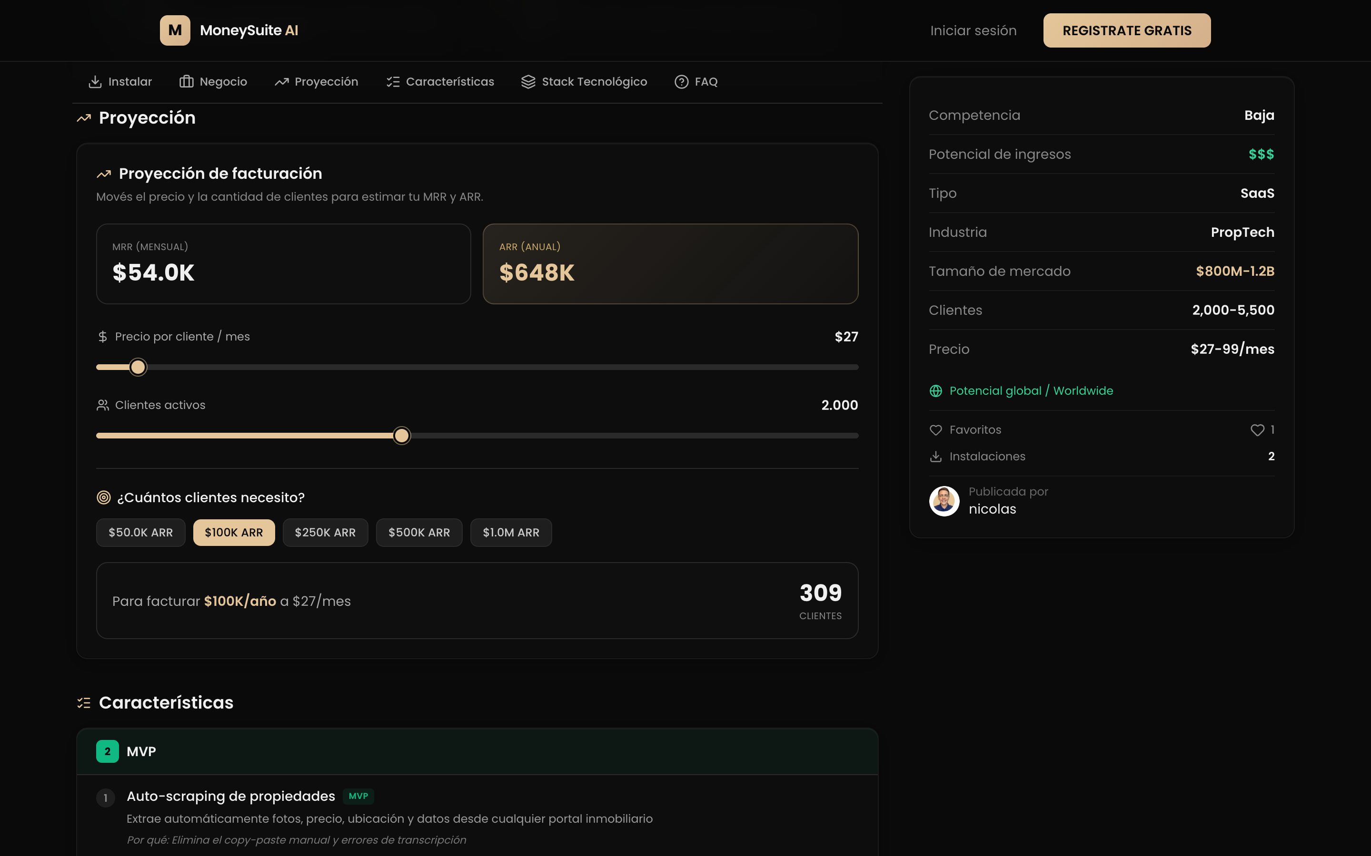Select the $100K ARR goal
Screen dimensions: 1371x856
pos(234,533)
